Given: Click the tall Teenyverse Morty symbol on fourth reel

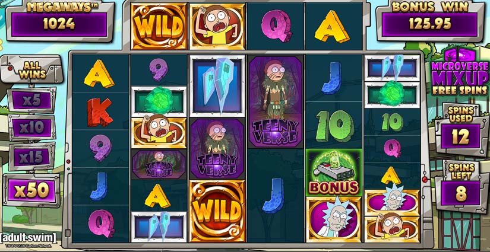Looking at the screenshot, I should pyautogui.click(x=276, y=102).
